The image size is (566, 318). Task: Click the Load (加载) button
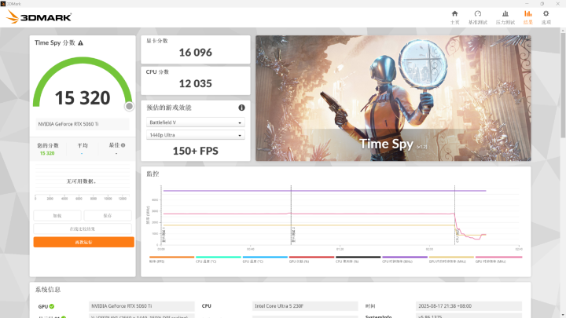(57, 215)
